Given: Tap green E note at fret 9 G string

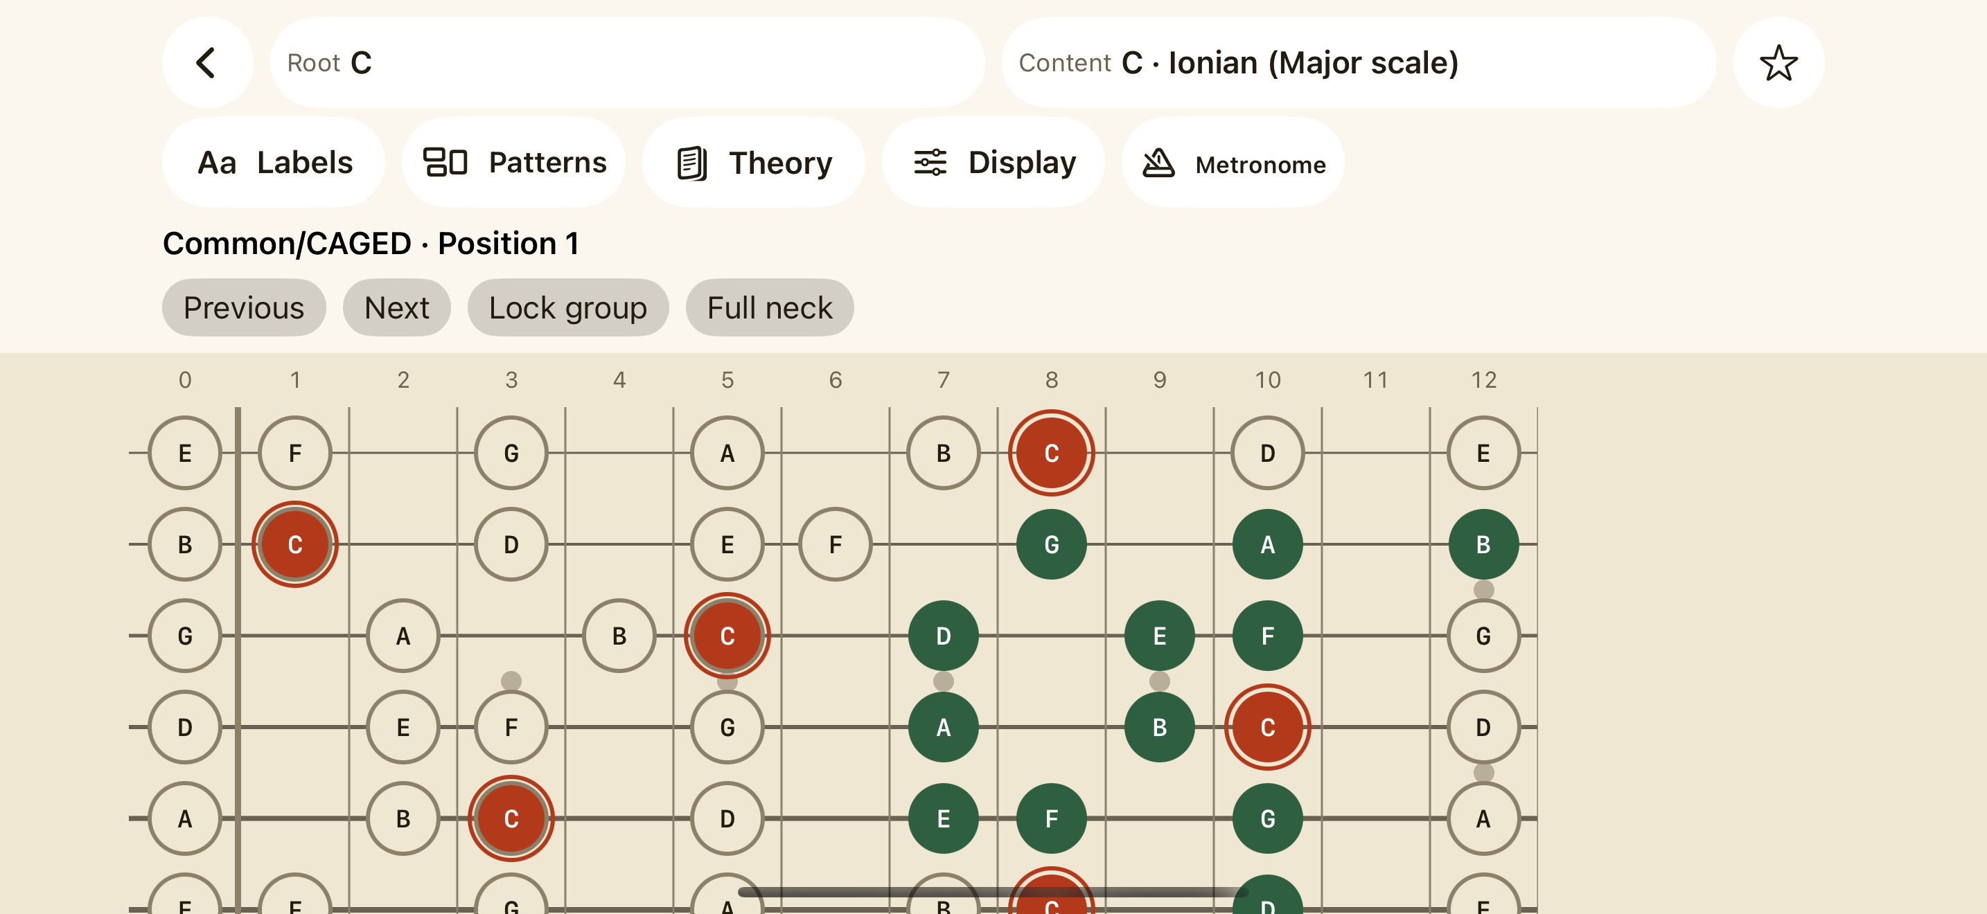Looking at the screenshot, I should pos(1159,636).
